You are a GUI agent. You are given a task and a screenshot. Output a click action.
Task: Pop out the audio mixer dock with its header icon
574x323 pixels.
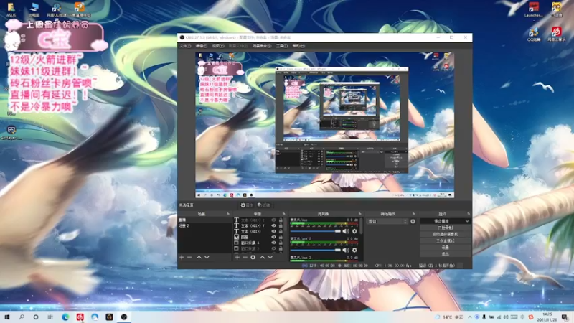tap(360, 214)
